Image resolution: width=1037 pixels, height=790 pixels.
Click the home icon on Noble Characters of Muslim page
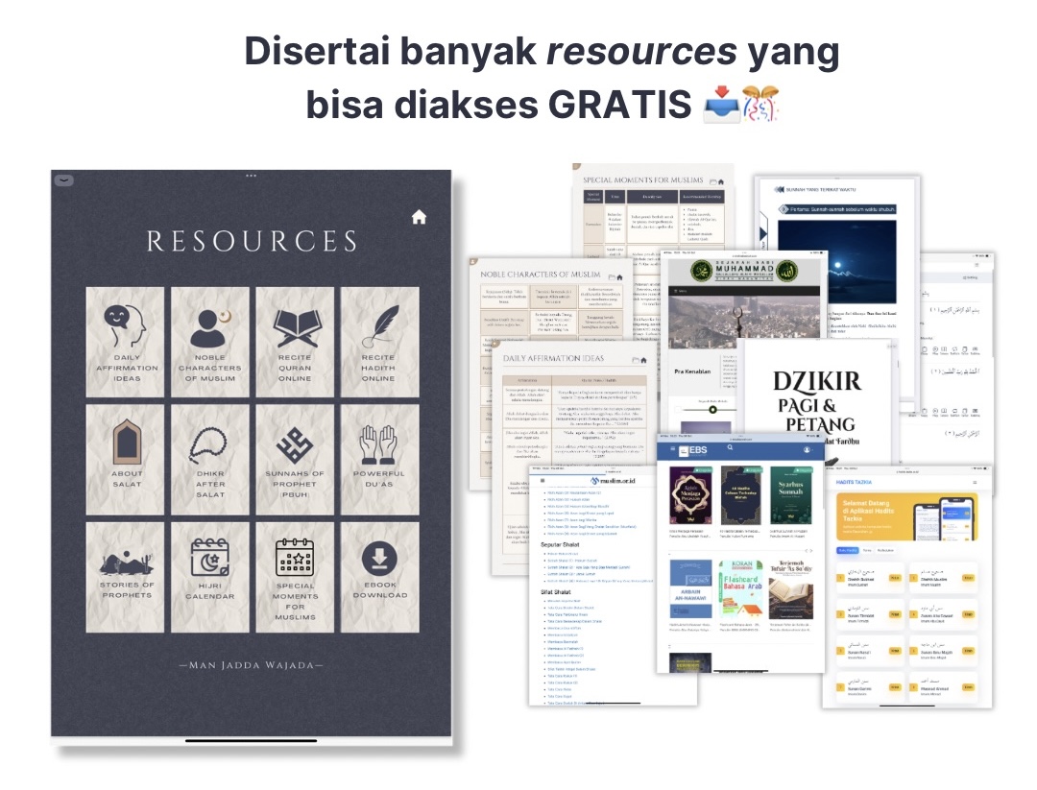[619, 277]
